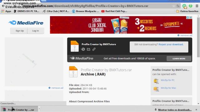200x112 pixels.
Task: Click Uploaded 2011-06-04 date text
Action: [x=88, y=88]
